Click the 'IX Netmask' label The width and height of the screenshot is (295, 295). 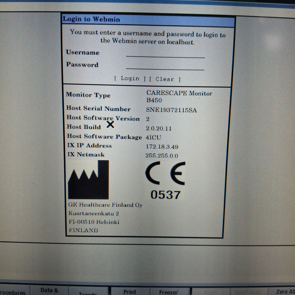[x=86, y=155]
